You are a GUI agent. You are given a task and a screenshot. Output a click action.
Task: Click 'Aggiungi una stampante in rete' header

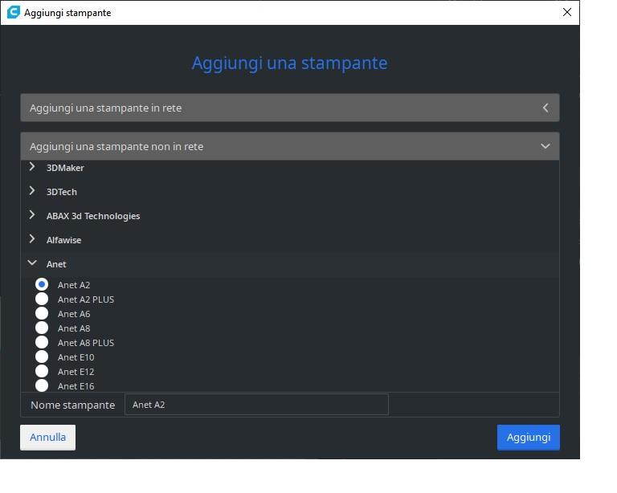(290, 108)
